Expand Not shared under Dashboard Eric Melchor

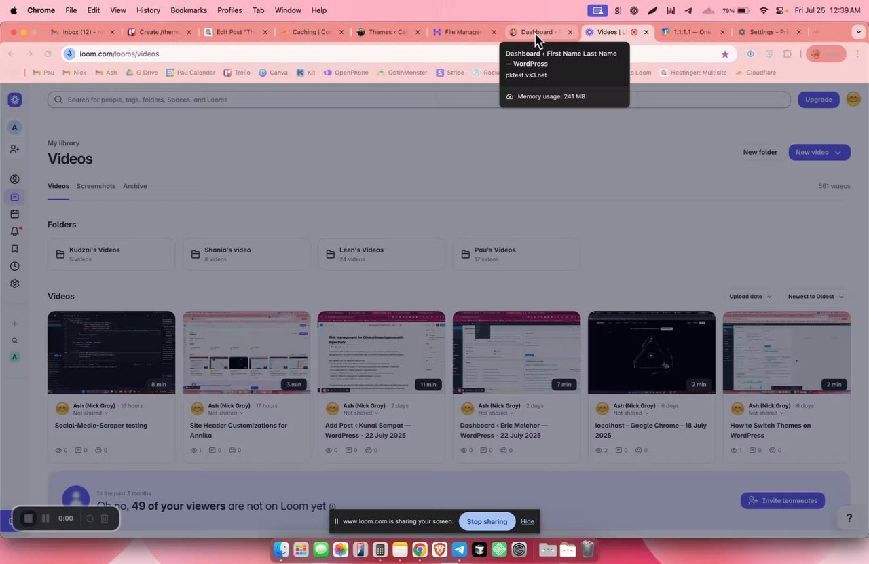[x=496, y=413]
